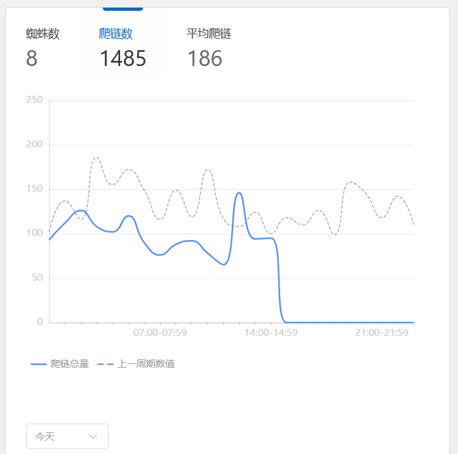Click the 50 y-axis label

click(x=37, y=277)
